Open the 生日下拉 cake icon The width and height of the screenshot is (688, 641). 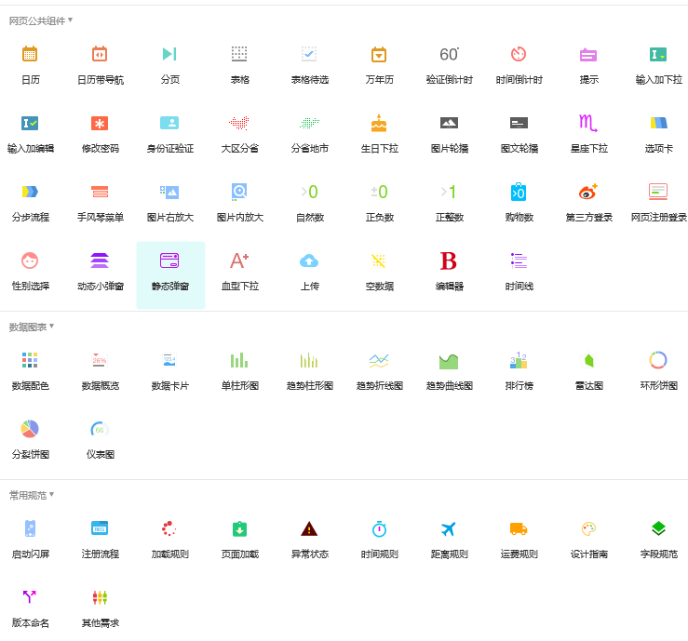click(x=379, y=123)
